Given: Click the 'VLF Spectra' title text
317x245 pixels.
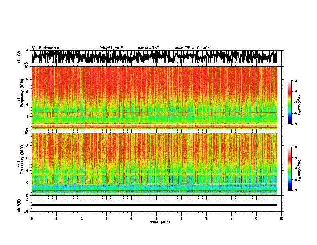Looking at the screenshot, I should pyautogui.click(x=45, y=48).
